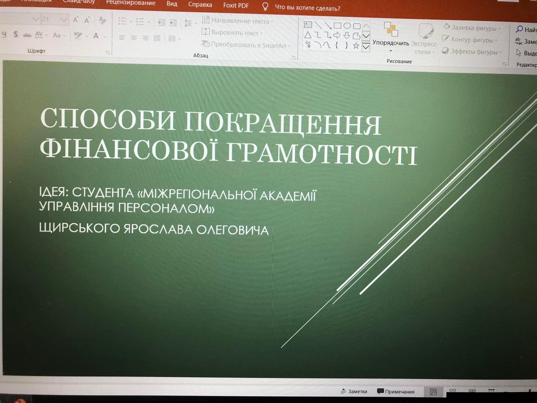Pick the oval shape in gallery
537x403 pixels.
pos(347,26)
